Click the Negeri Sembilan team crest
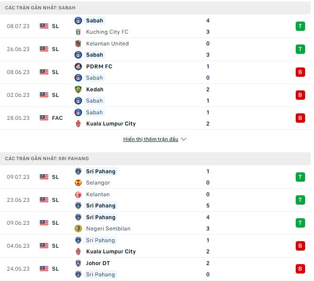This screenshot has height=281, width=314. tap(78, 229)
